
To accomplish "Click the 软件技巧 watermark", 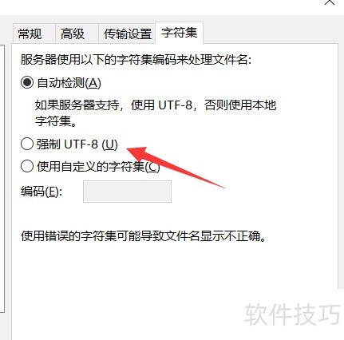I will click(x=293, y=314).
